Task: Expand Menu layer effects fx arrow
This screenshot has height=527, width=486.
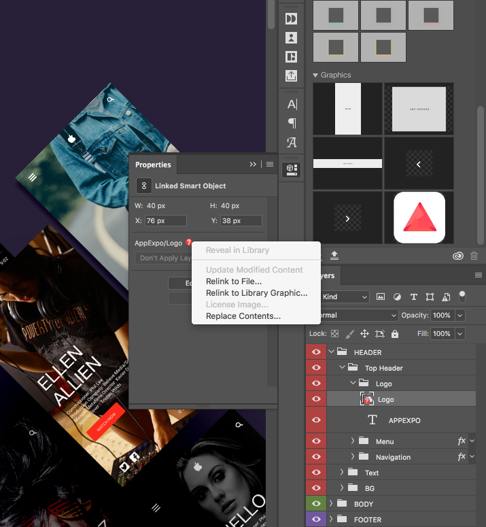Action: coord(472,441)
